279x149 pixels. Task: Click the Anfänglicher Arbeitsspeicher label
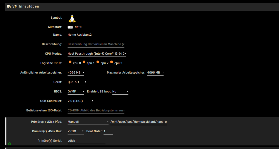41,73
